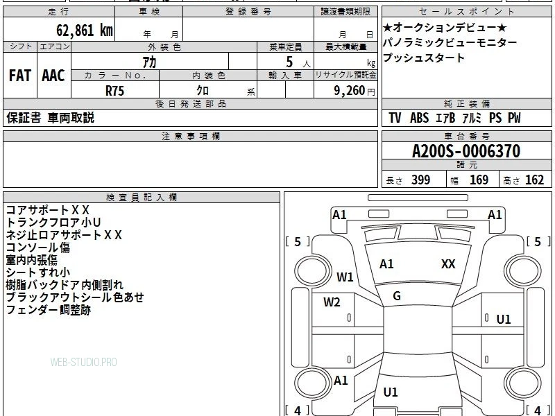Click the 最大積載量 header
The width and height of the screenshot is (555, 416).
(345, 47)
